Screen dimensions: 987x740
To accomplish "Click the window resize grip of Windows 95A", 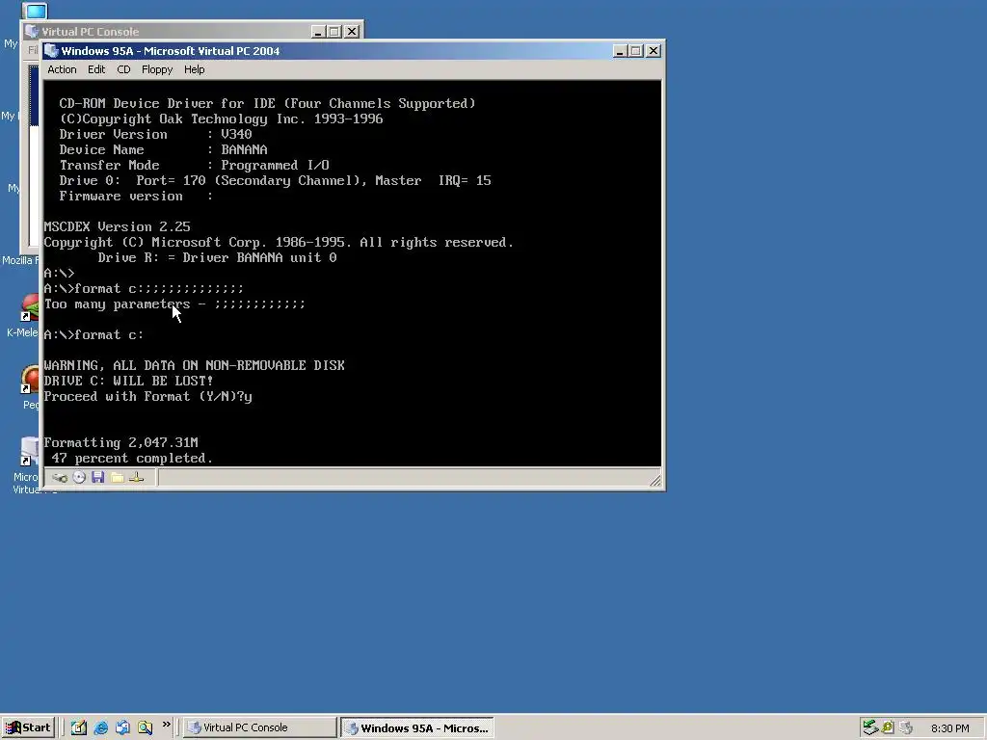I will coord(655,481).
